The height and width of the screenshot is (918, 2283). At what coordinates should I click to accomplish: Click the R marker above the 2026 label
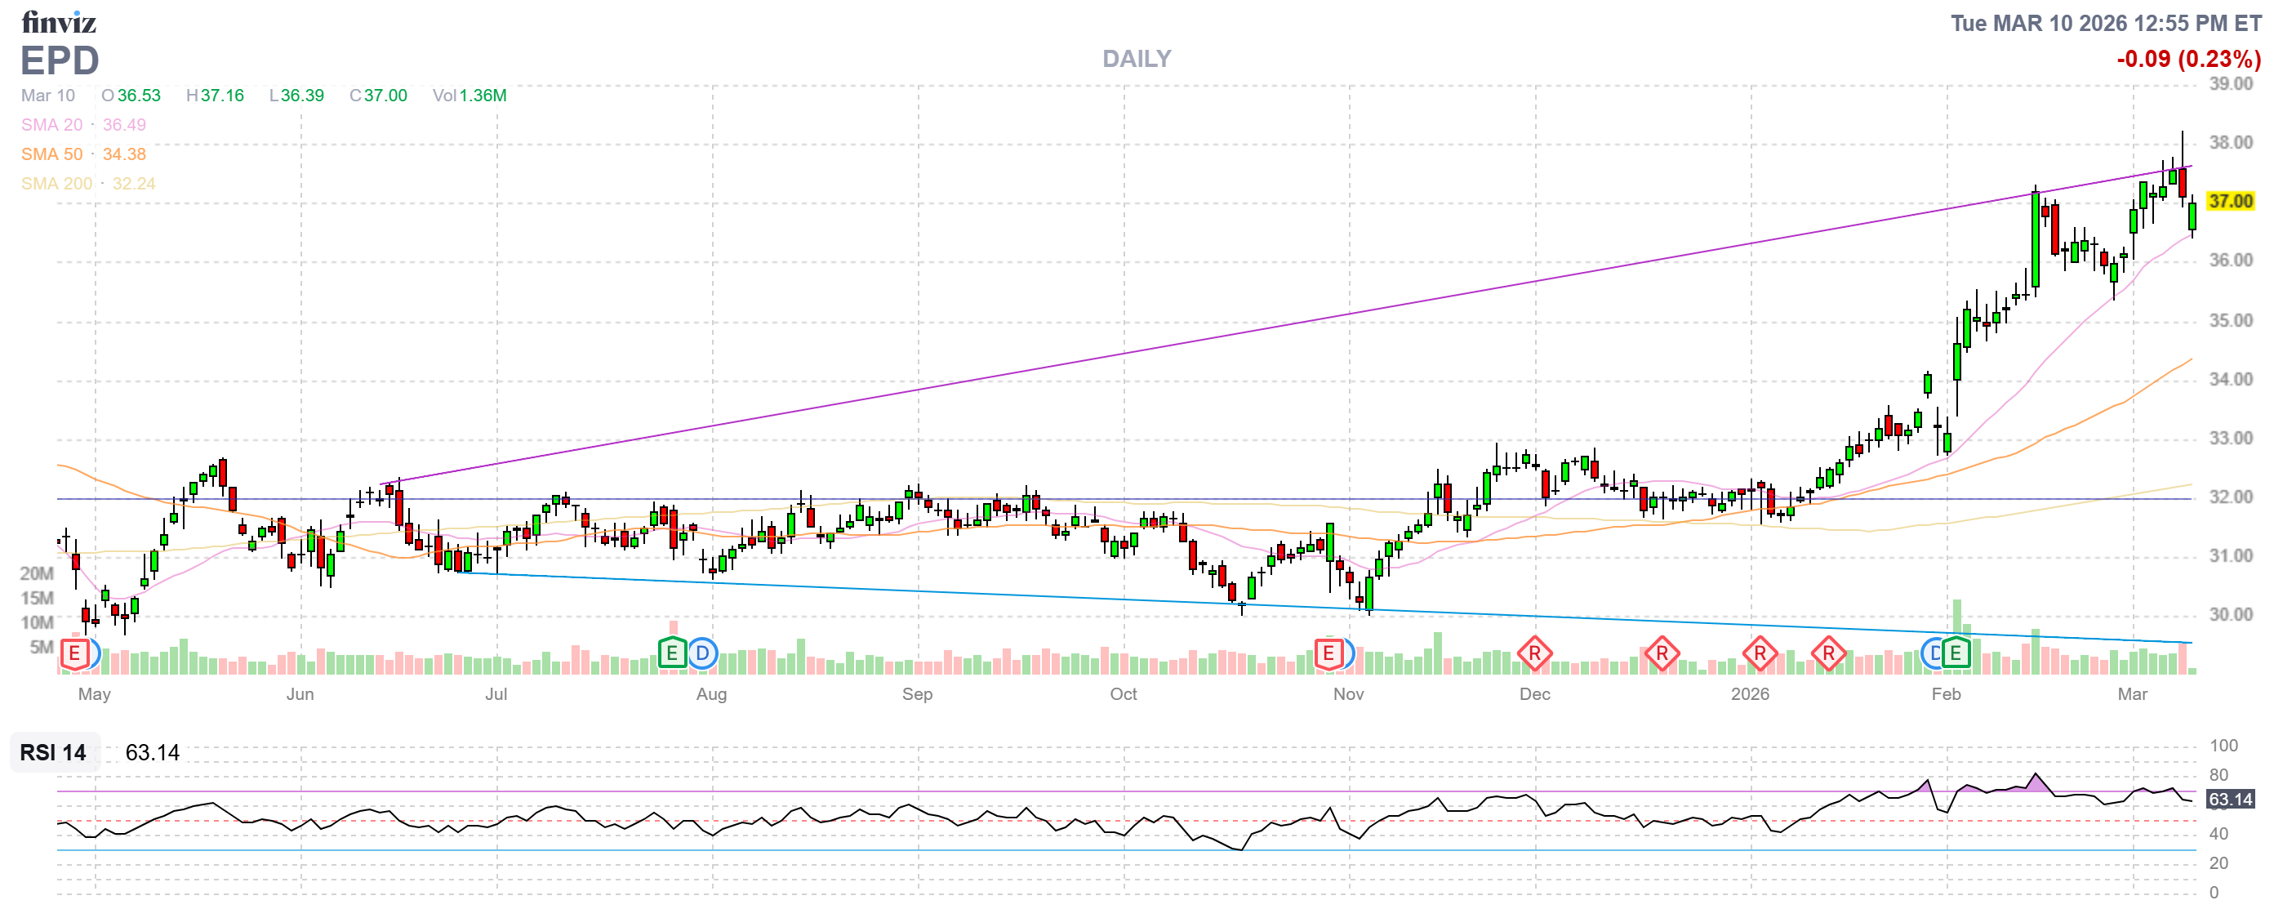(1760, 655)
